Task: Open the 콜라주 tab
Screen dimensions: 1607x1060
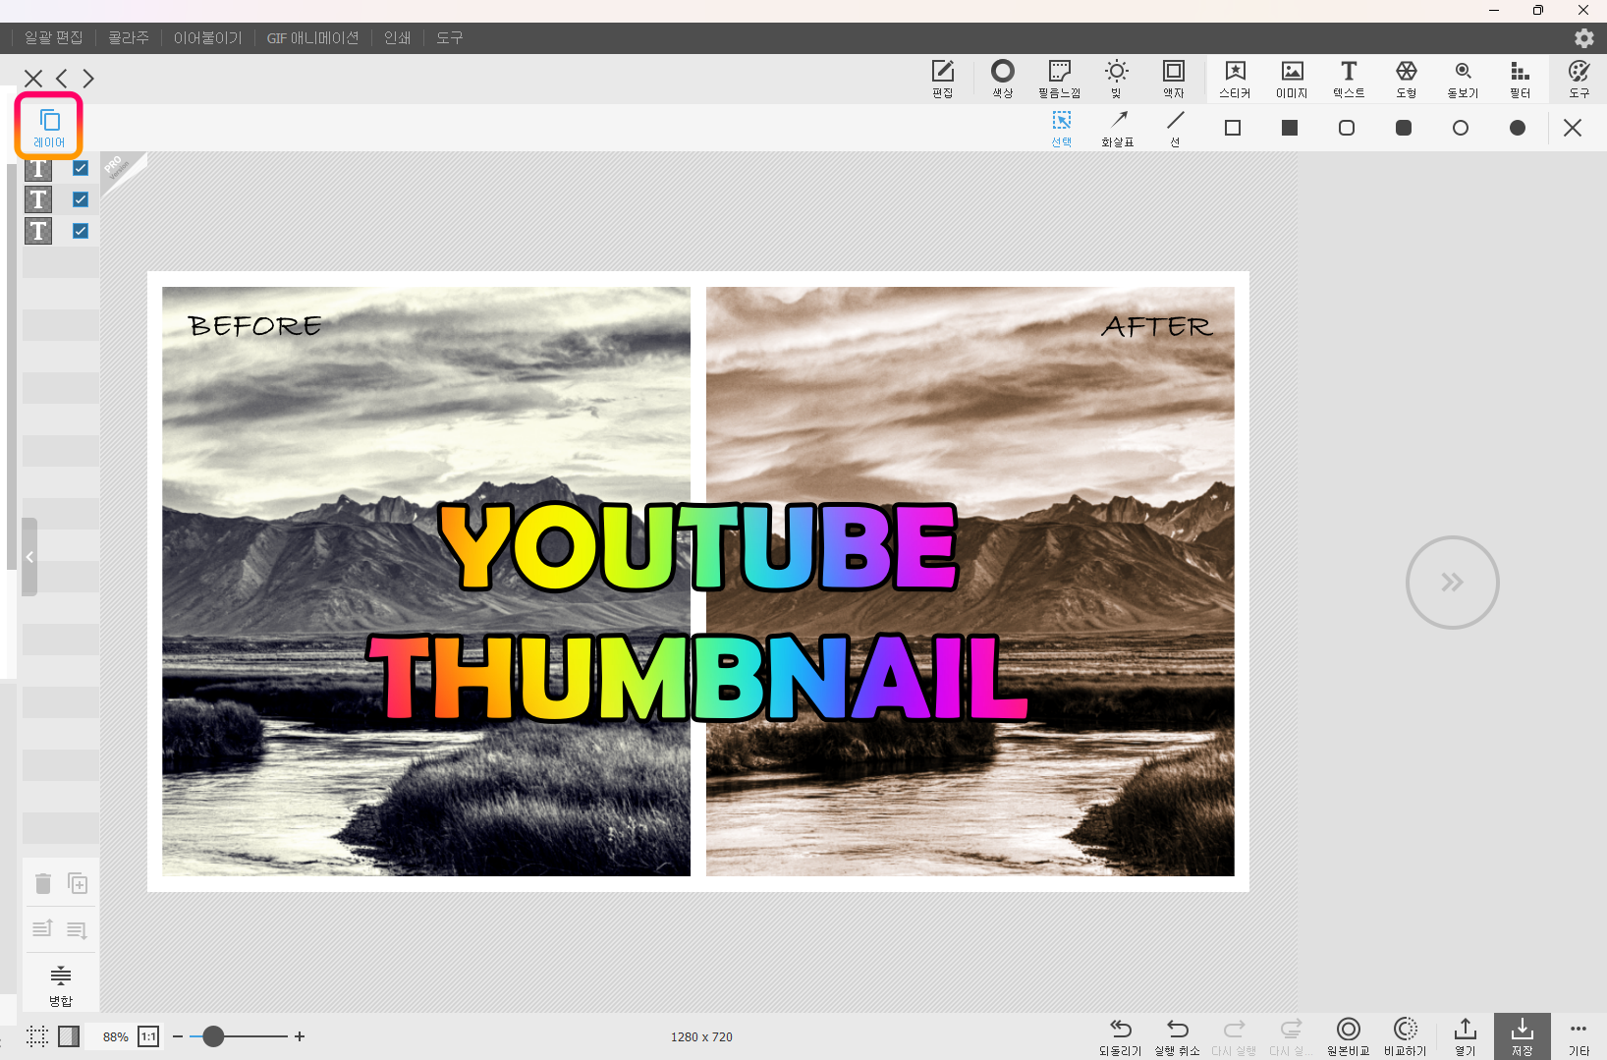Action: (x=129, y=37)
